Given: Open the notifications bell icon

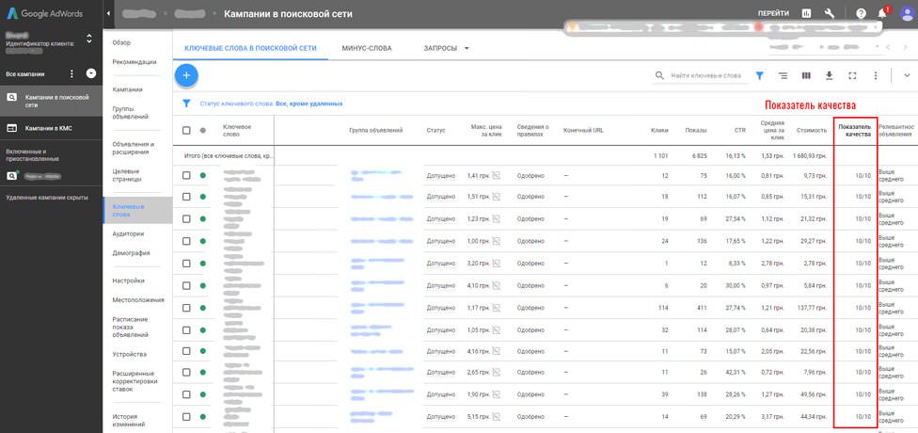Looking at the screenshot, I should 883,13.
